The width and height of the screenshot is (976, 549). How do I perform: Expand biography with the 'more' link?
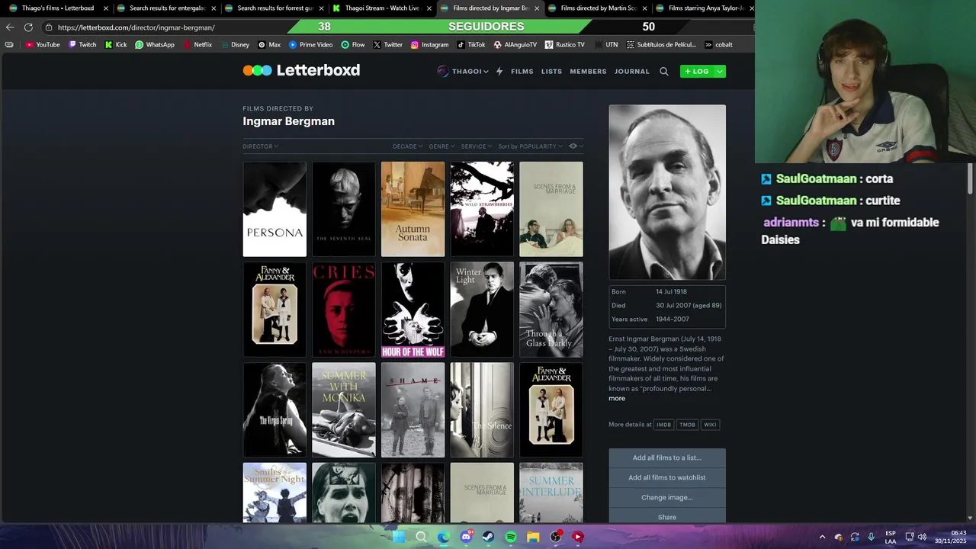pos(617,398)
